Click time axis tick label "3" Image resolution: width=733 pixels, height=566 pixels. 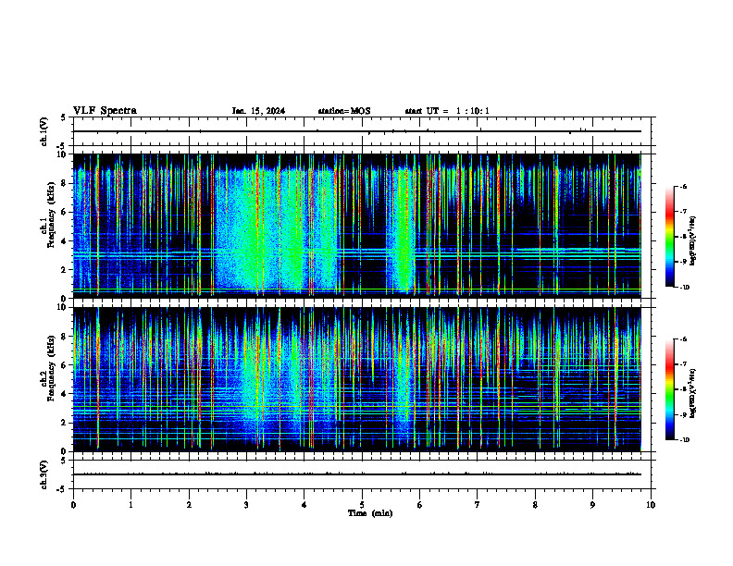[x=246, y=505]
